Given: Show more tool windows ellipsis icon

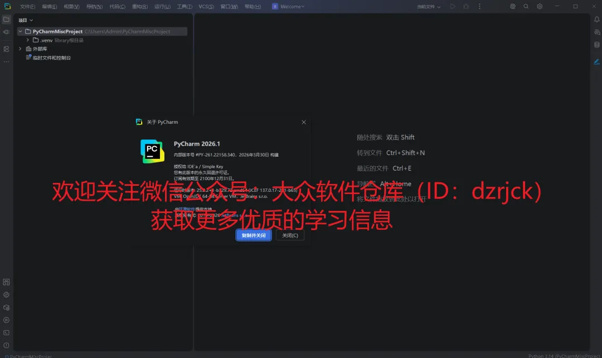Looking at the screenshot, I should tap(7, 62).
